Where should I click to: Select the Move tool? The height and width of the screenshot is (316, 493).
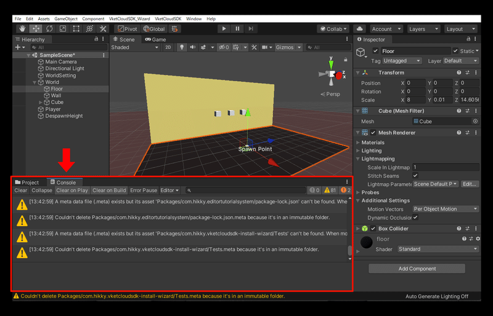tap(36, 29)
